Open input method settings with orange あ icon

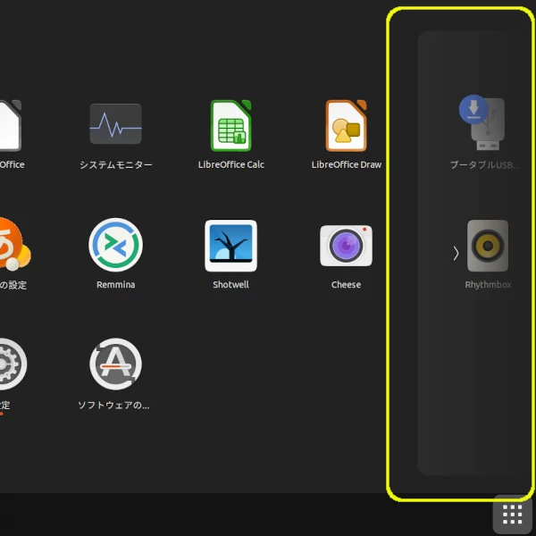pos(13,244)
